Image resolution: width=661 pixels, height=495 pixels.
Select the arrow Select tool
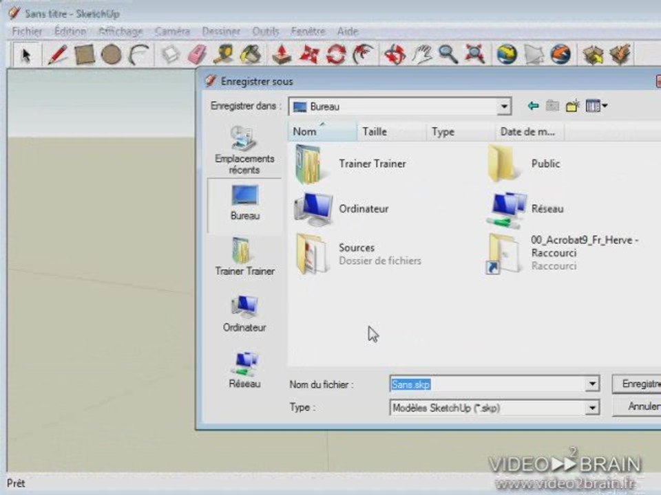(x=26, y=55)
